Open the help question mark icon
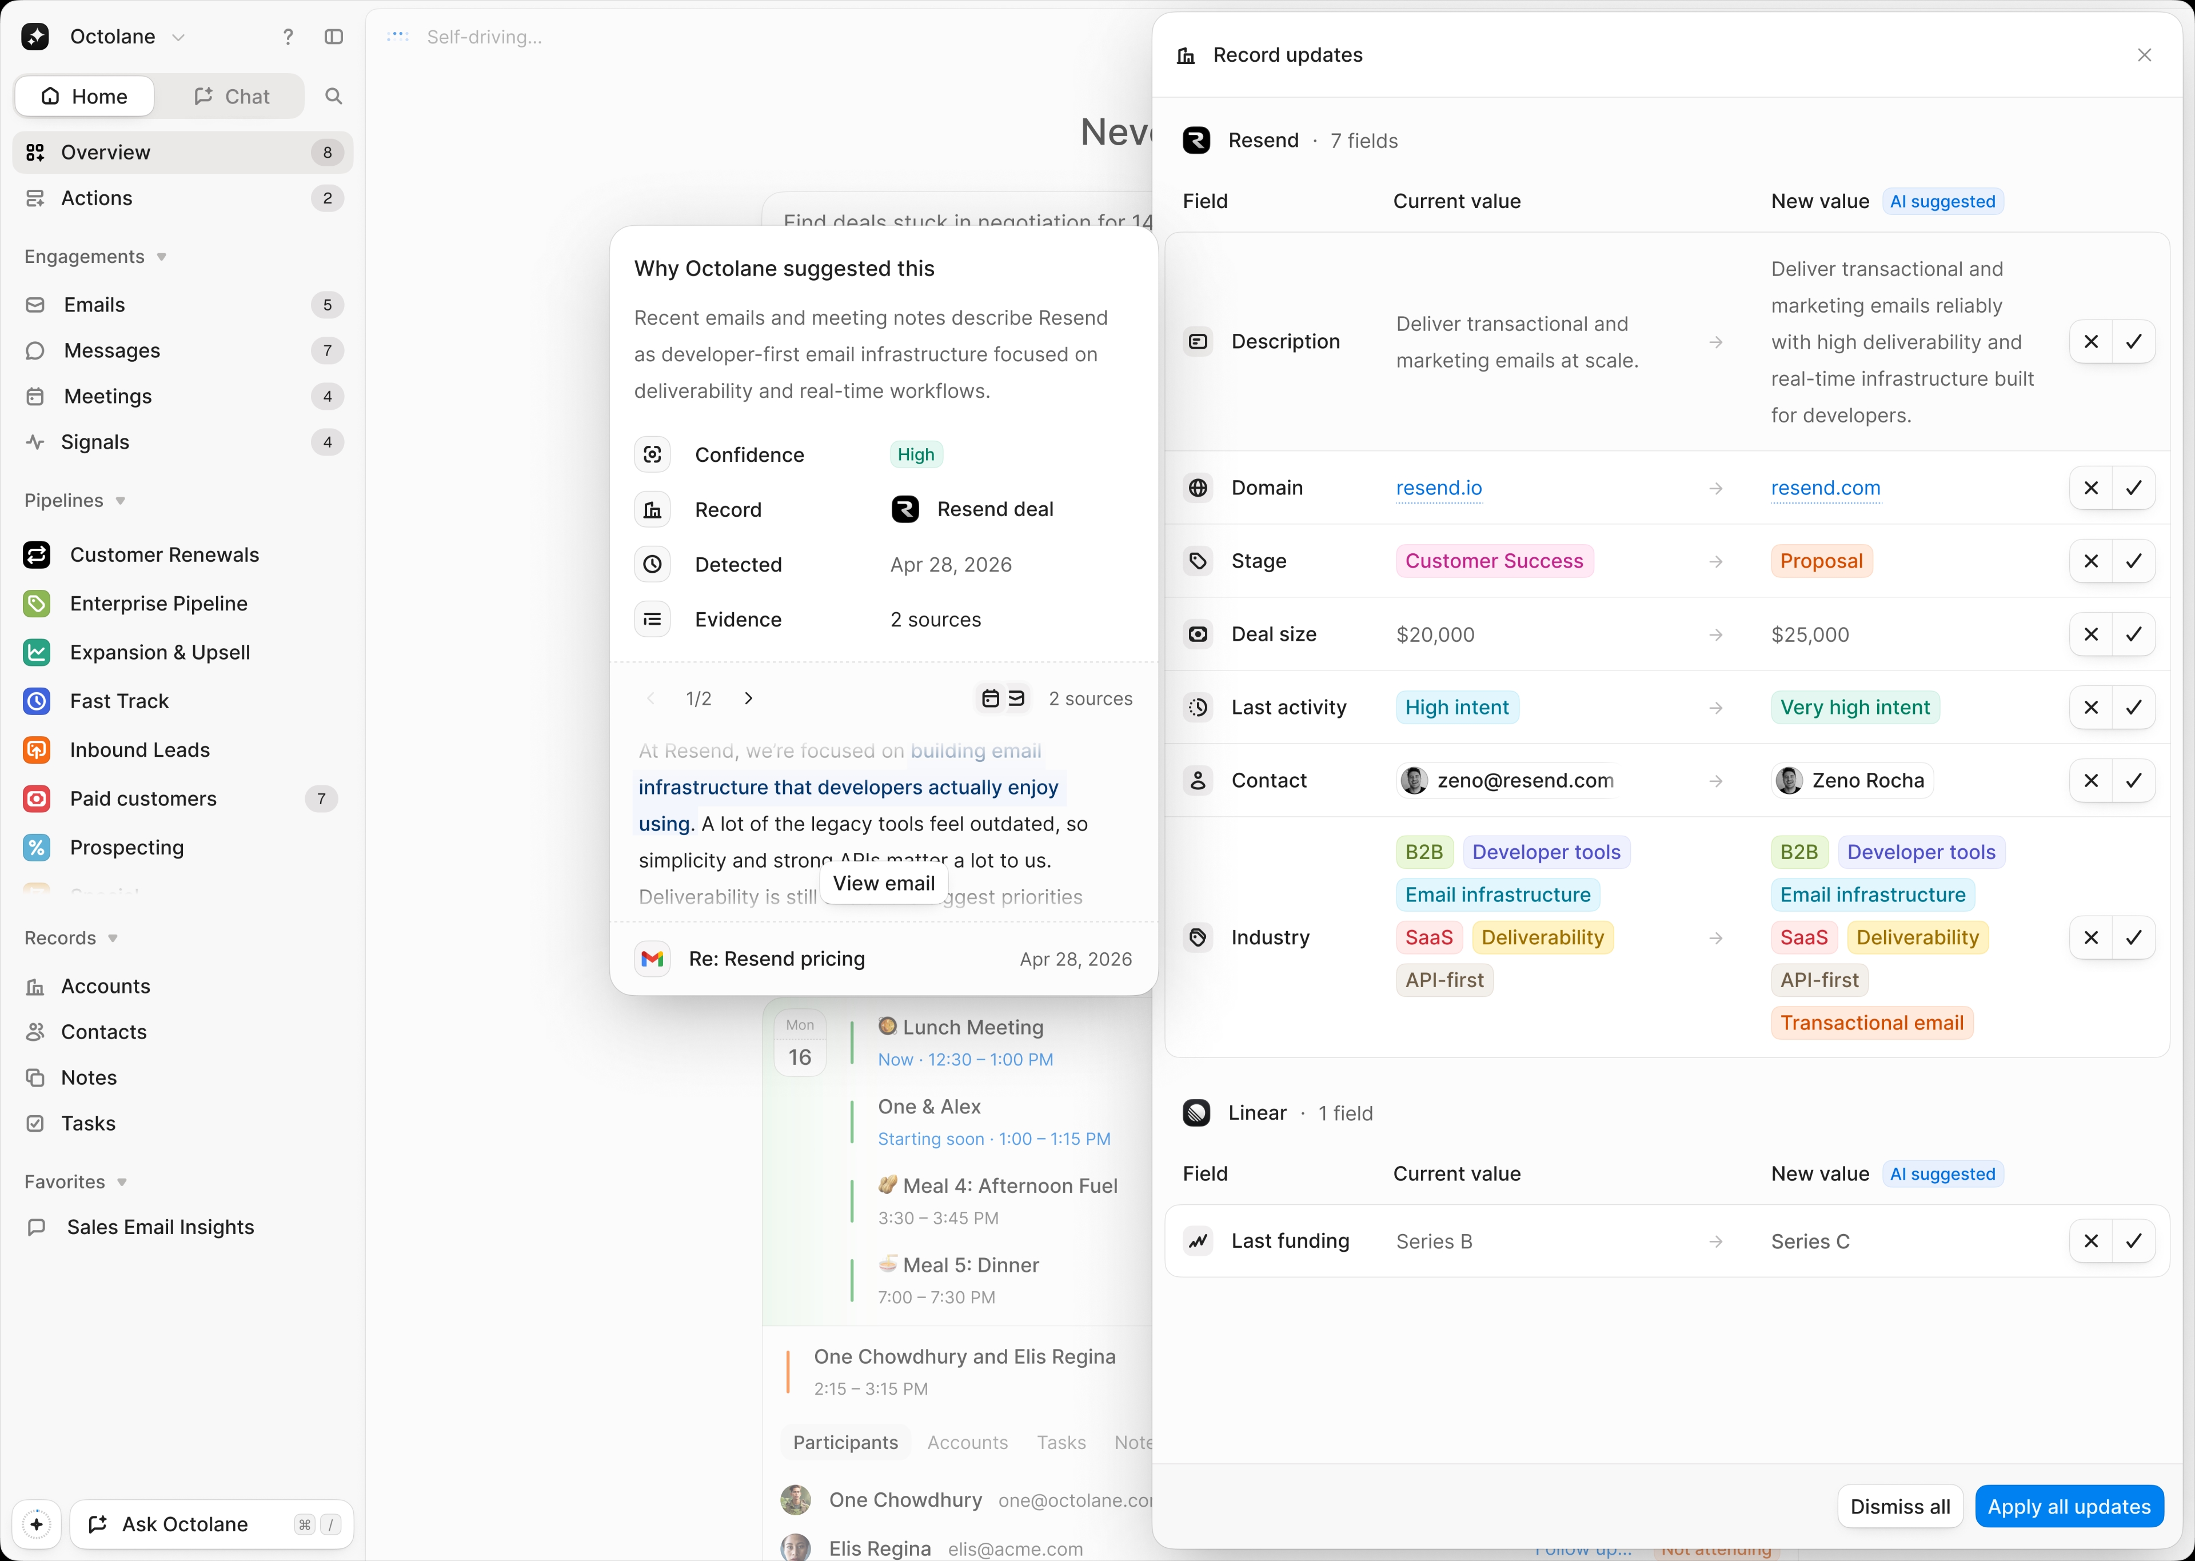The height and width of the screenshot is (1561, 2195). pyautogui.click(x=288, y=37)
